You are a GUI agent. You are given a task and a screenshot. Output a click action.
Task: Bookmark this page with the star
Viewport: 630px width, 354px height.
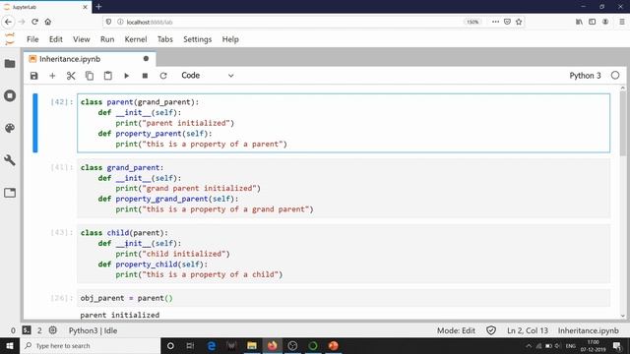pyautogui.click(x=519, y=22)
